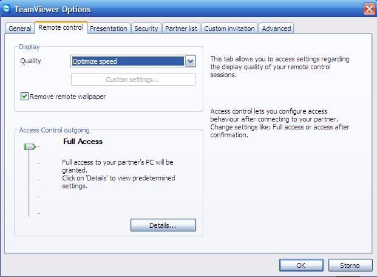Image resolution: width=377 pixels, height=277 pixels.
Task: Select the Remote control tab
Action: tap(61, 28)
